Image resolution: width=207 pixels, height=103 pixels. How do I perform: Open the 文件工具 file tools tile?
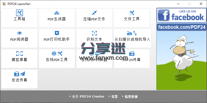point(132,18)
